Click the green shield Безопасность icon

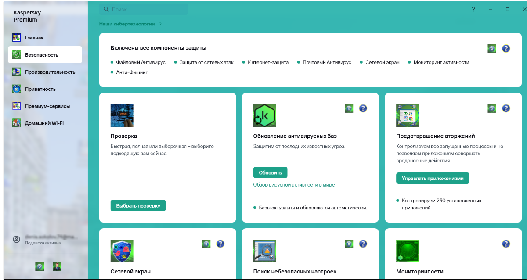click(17, 55)
